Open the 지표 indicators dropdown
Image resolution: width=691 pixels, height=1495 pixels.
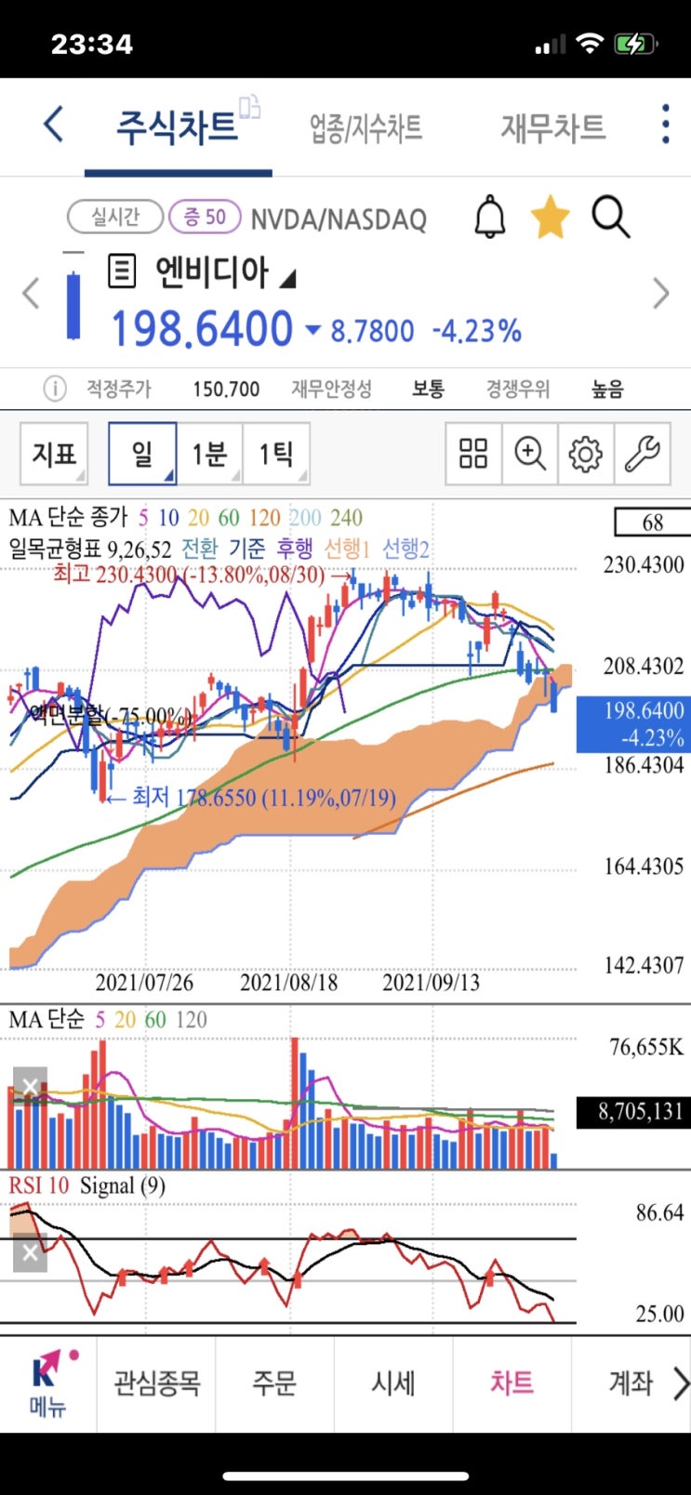(54, 454)
